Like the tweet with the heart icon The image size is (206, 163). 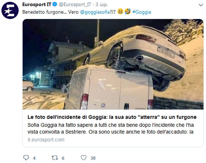84,158
